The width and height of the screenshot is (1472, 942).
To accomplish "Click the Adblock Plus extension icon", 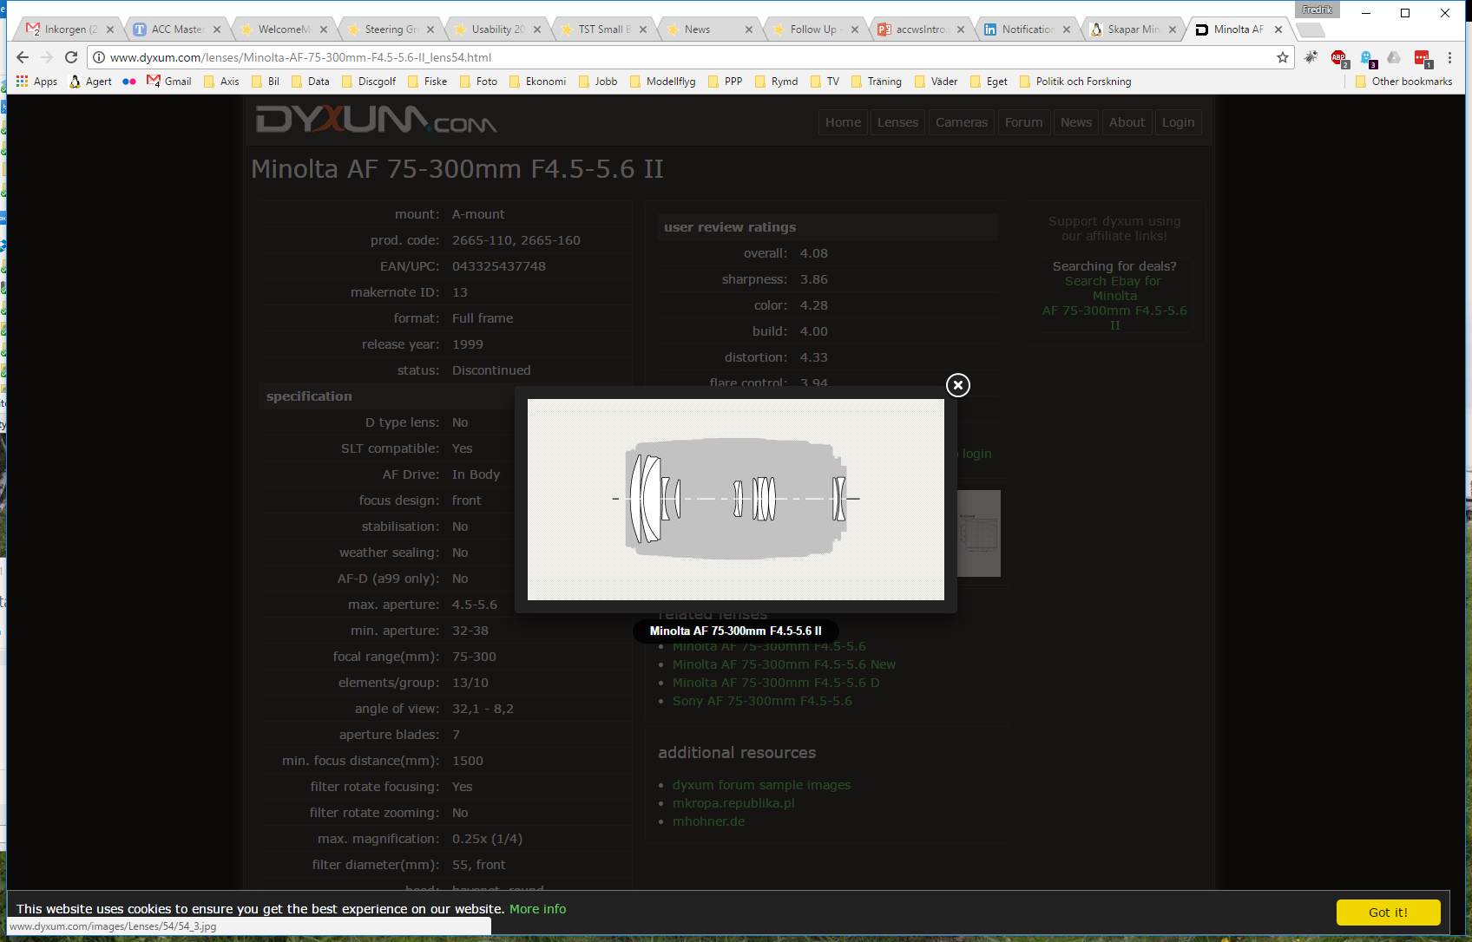I will tap(1338, 58).
